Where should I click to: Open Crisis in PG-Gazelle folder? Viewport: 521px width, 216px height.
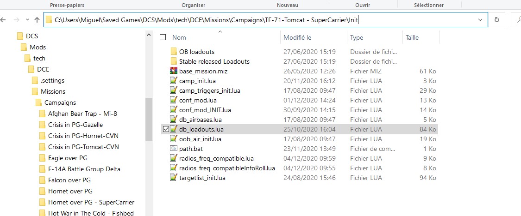click(x=75, y=125)
